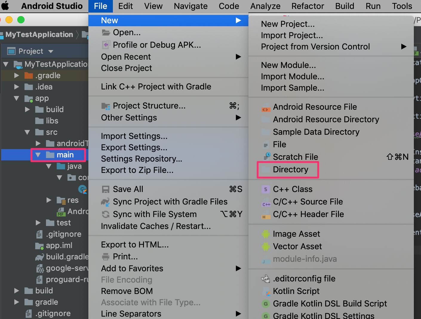
Task: Click MyTestApplication breadcrumb in navigation bar
Action: 39,35
